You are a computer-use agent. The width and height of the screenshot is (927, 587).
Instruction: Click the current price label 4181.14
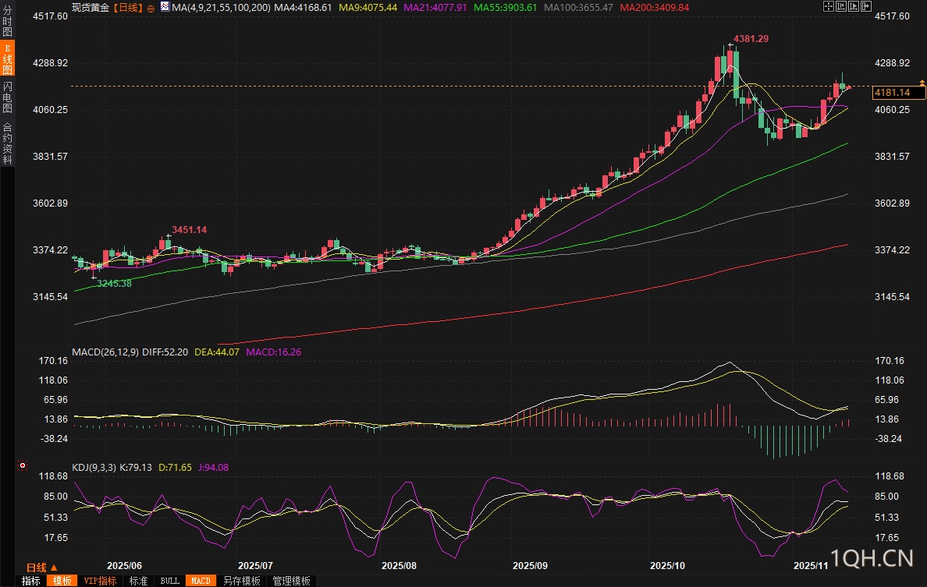coord(893,93)
